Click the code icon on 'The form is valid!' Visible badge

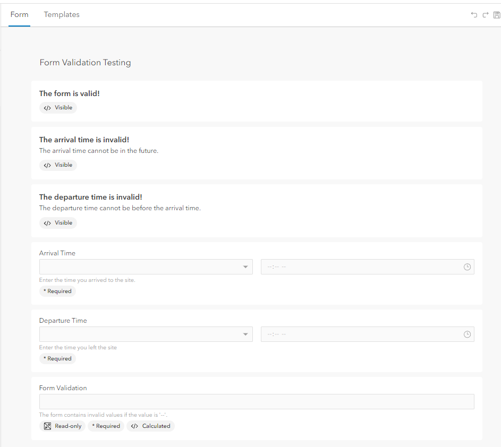(47, 107)
